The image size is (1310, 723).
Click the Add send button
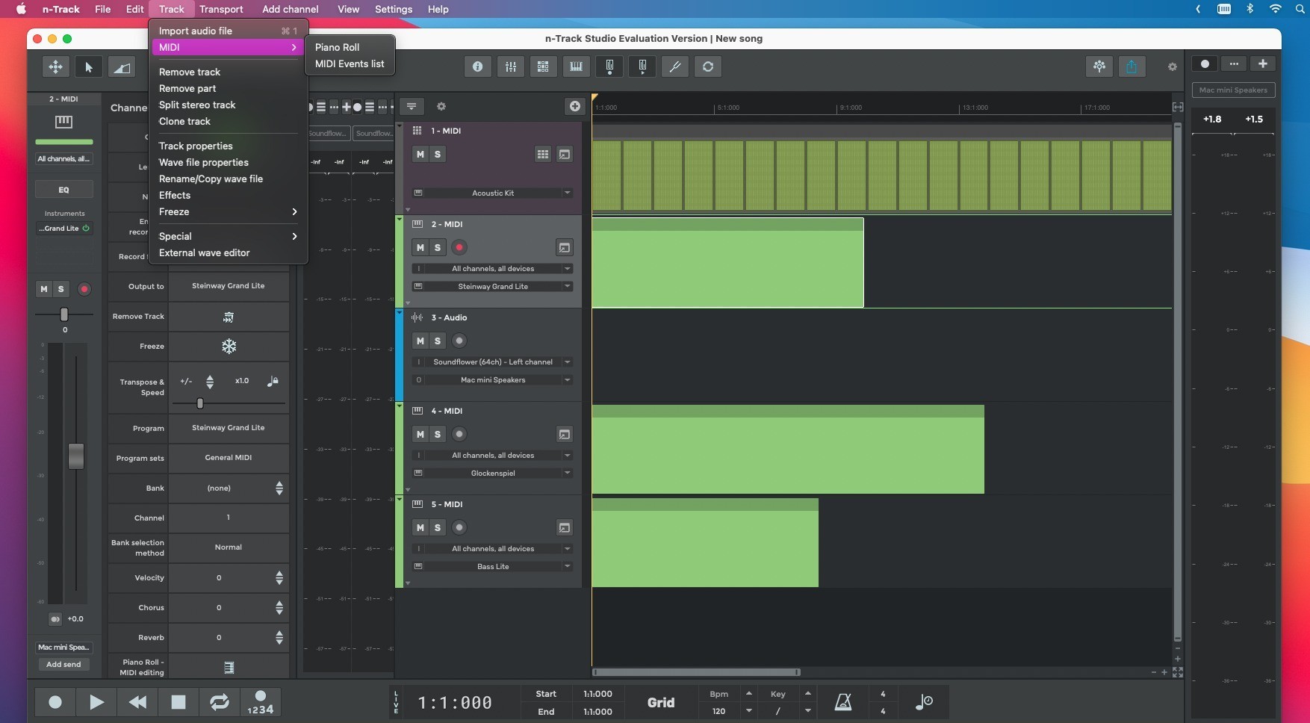tap(64, 664)
